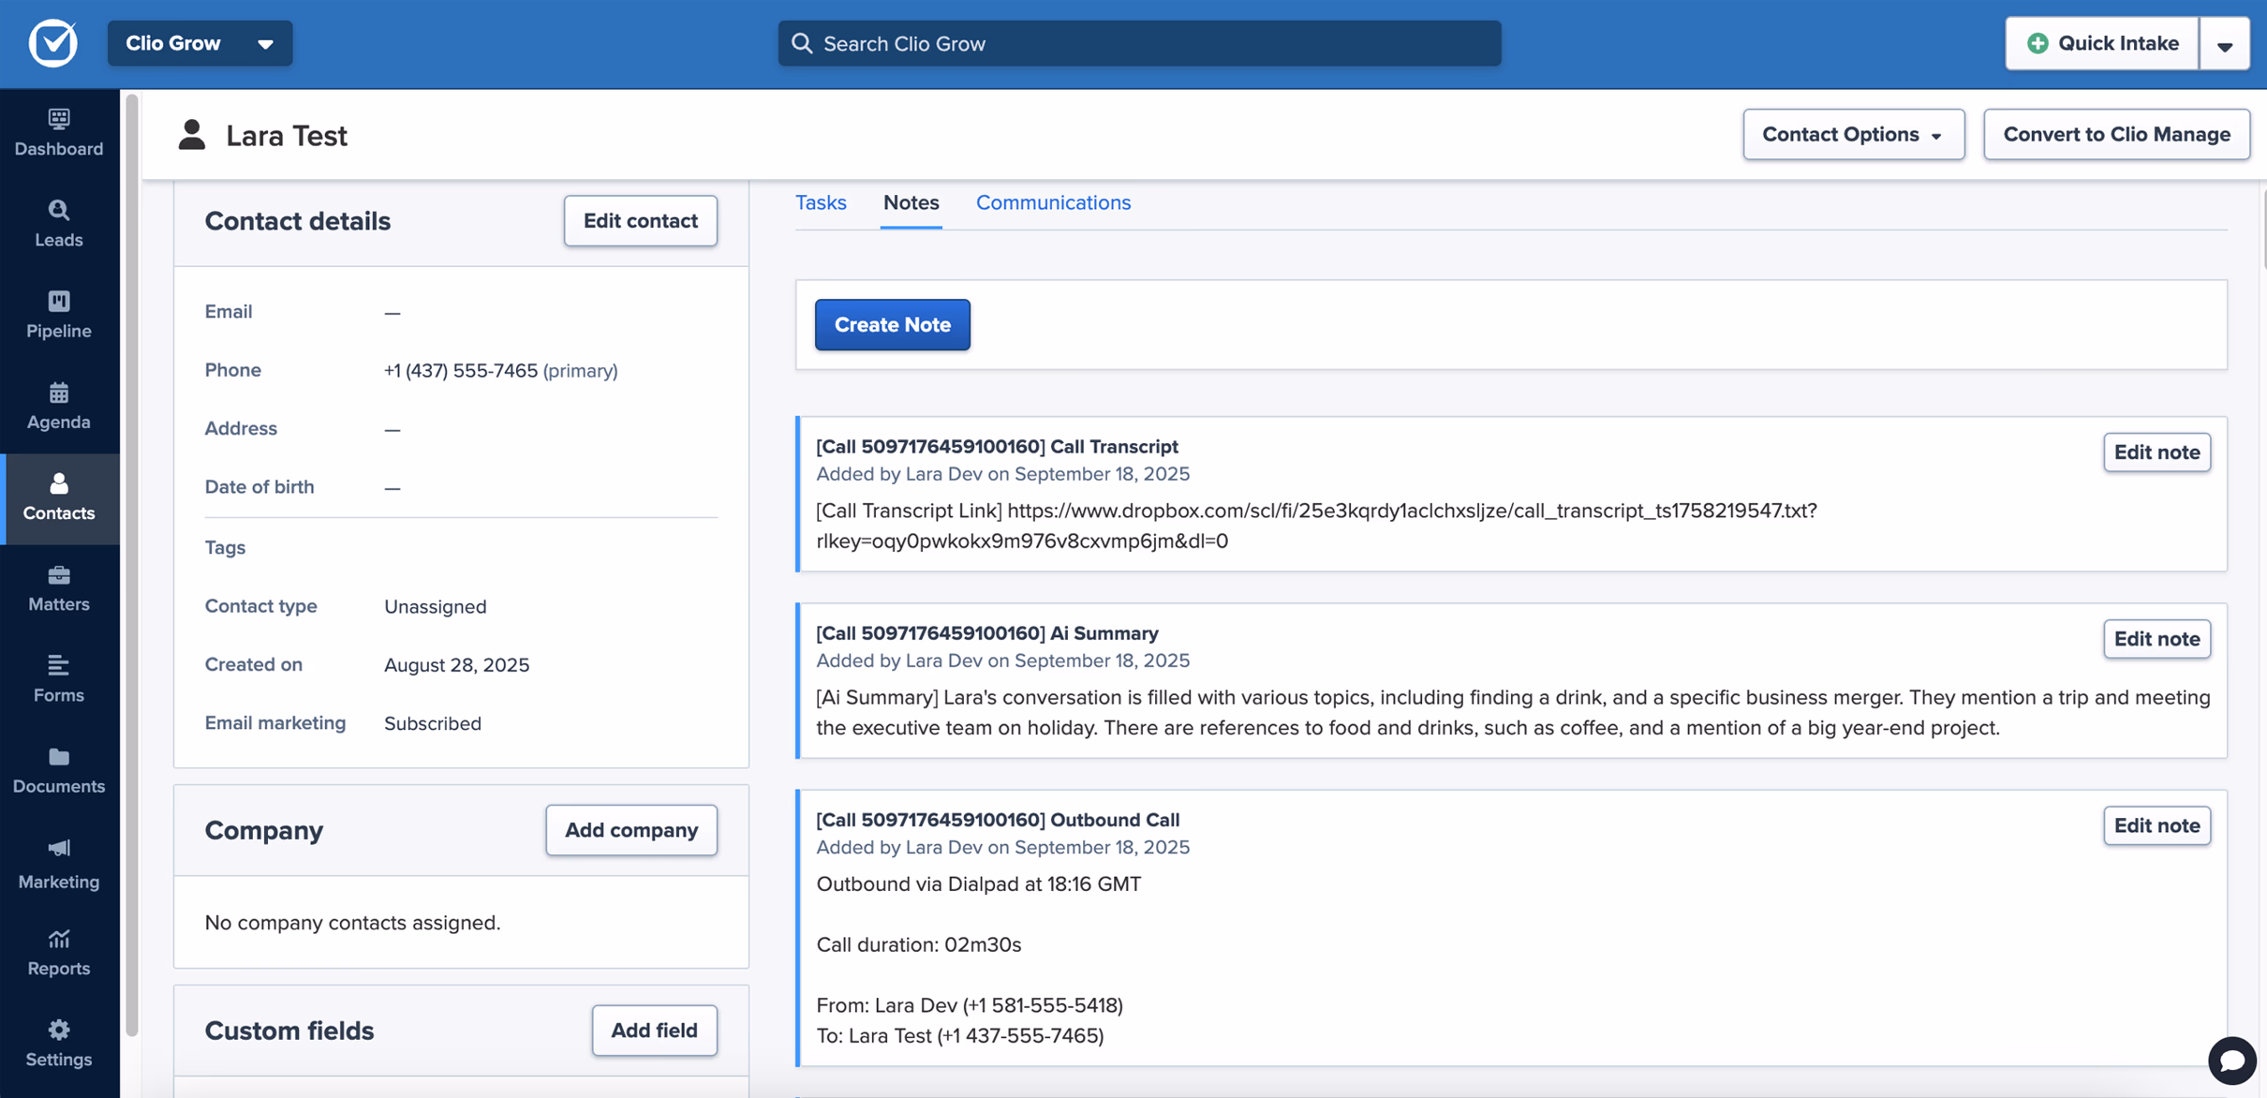The width and height of the screenshot is (2267, 1098).
Task: Open the Dashboard panel
Action: tap(58, 132)
